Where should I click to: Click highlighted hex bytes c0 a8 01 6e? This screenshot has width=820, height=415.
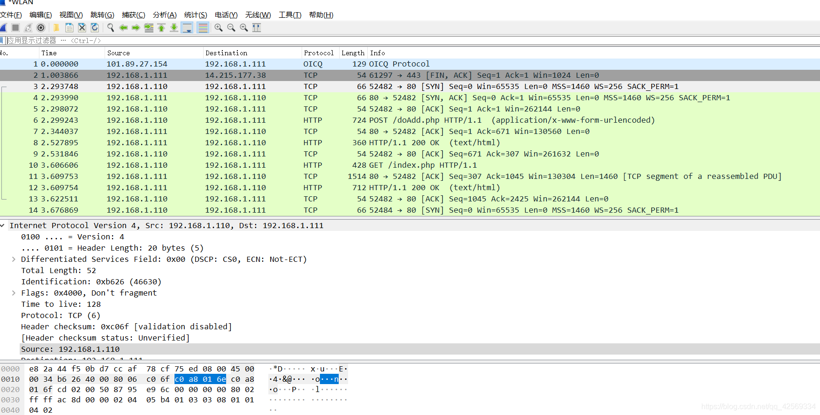200,379
